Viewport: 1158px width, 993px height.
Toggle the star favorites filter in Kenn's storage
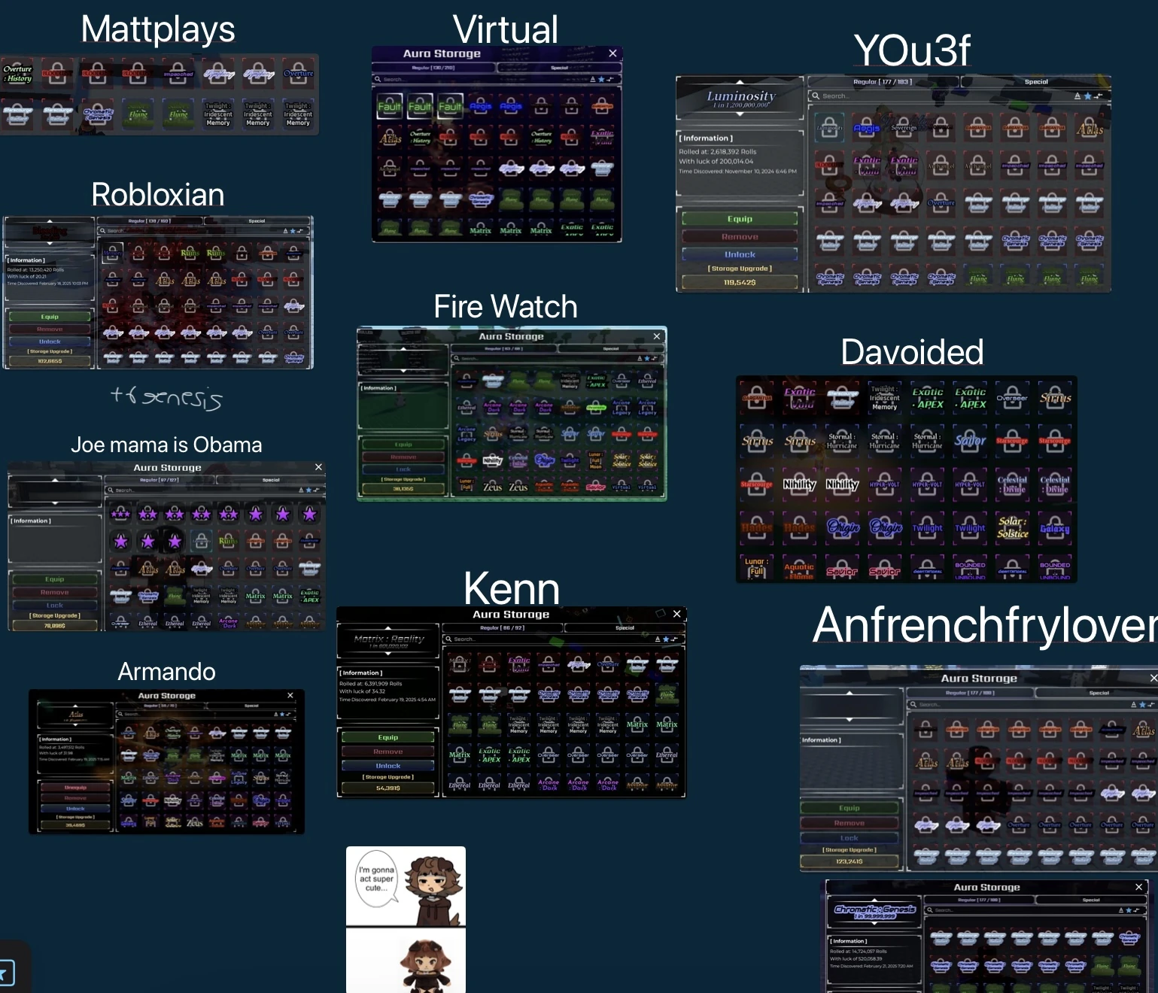coord(665,639)
